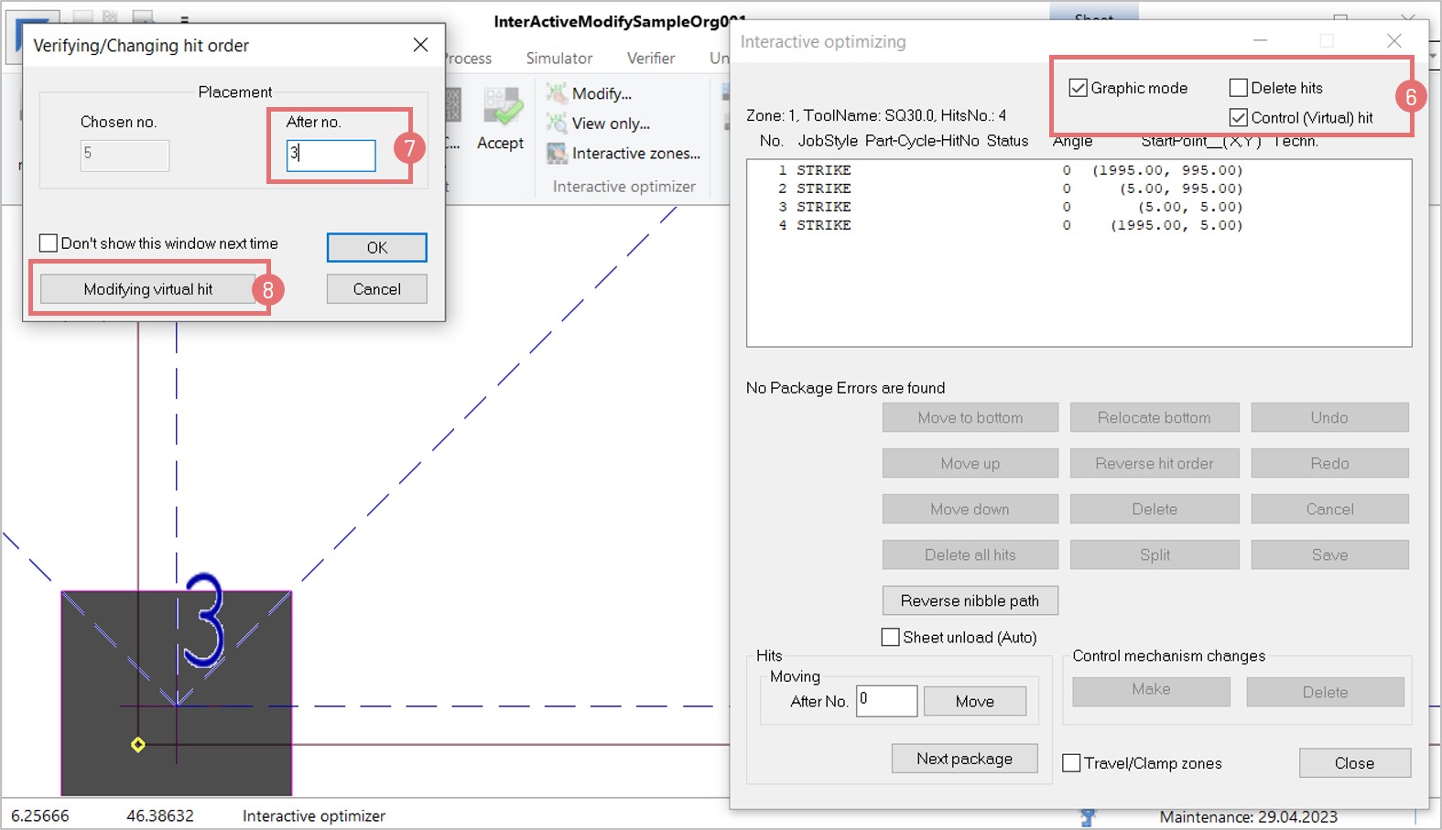Viewport: 1442px width, 830px height.
Task: Click the blue icon in the status bar
Action: click(x=1088, y=816)
